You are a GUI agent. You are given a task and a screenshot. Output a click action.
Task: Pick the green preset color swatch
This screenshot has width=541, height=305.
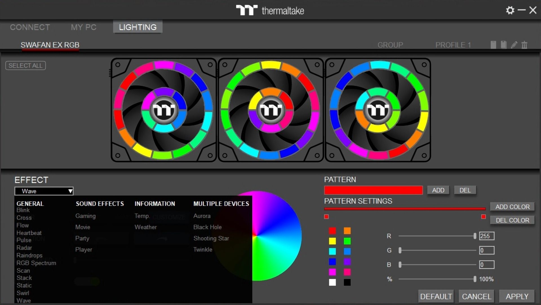[x=347, y=241]
